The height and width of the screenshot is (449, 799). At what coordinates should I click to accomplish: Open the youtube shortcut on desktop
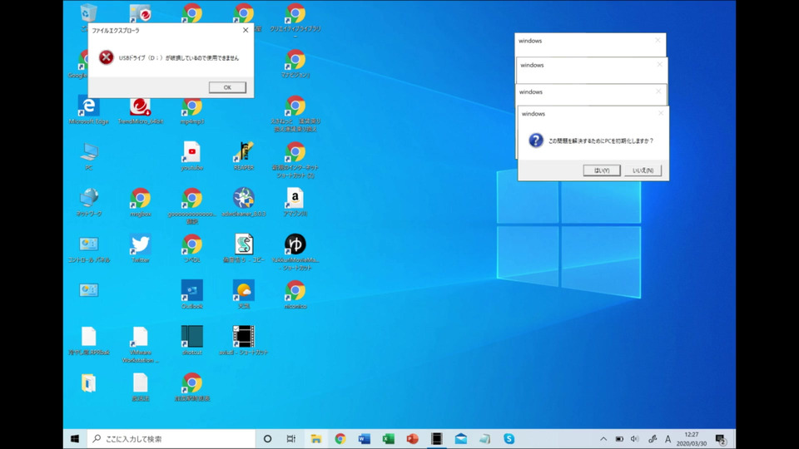tap(192, 152)
